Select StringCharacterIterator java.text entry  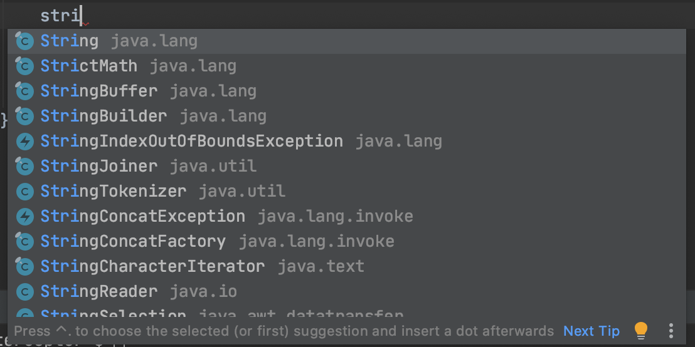click(x=347, y=267)
